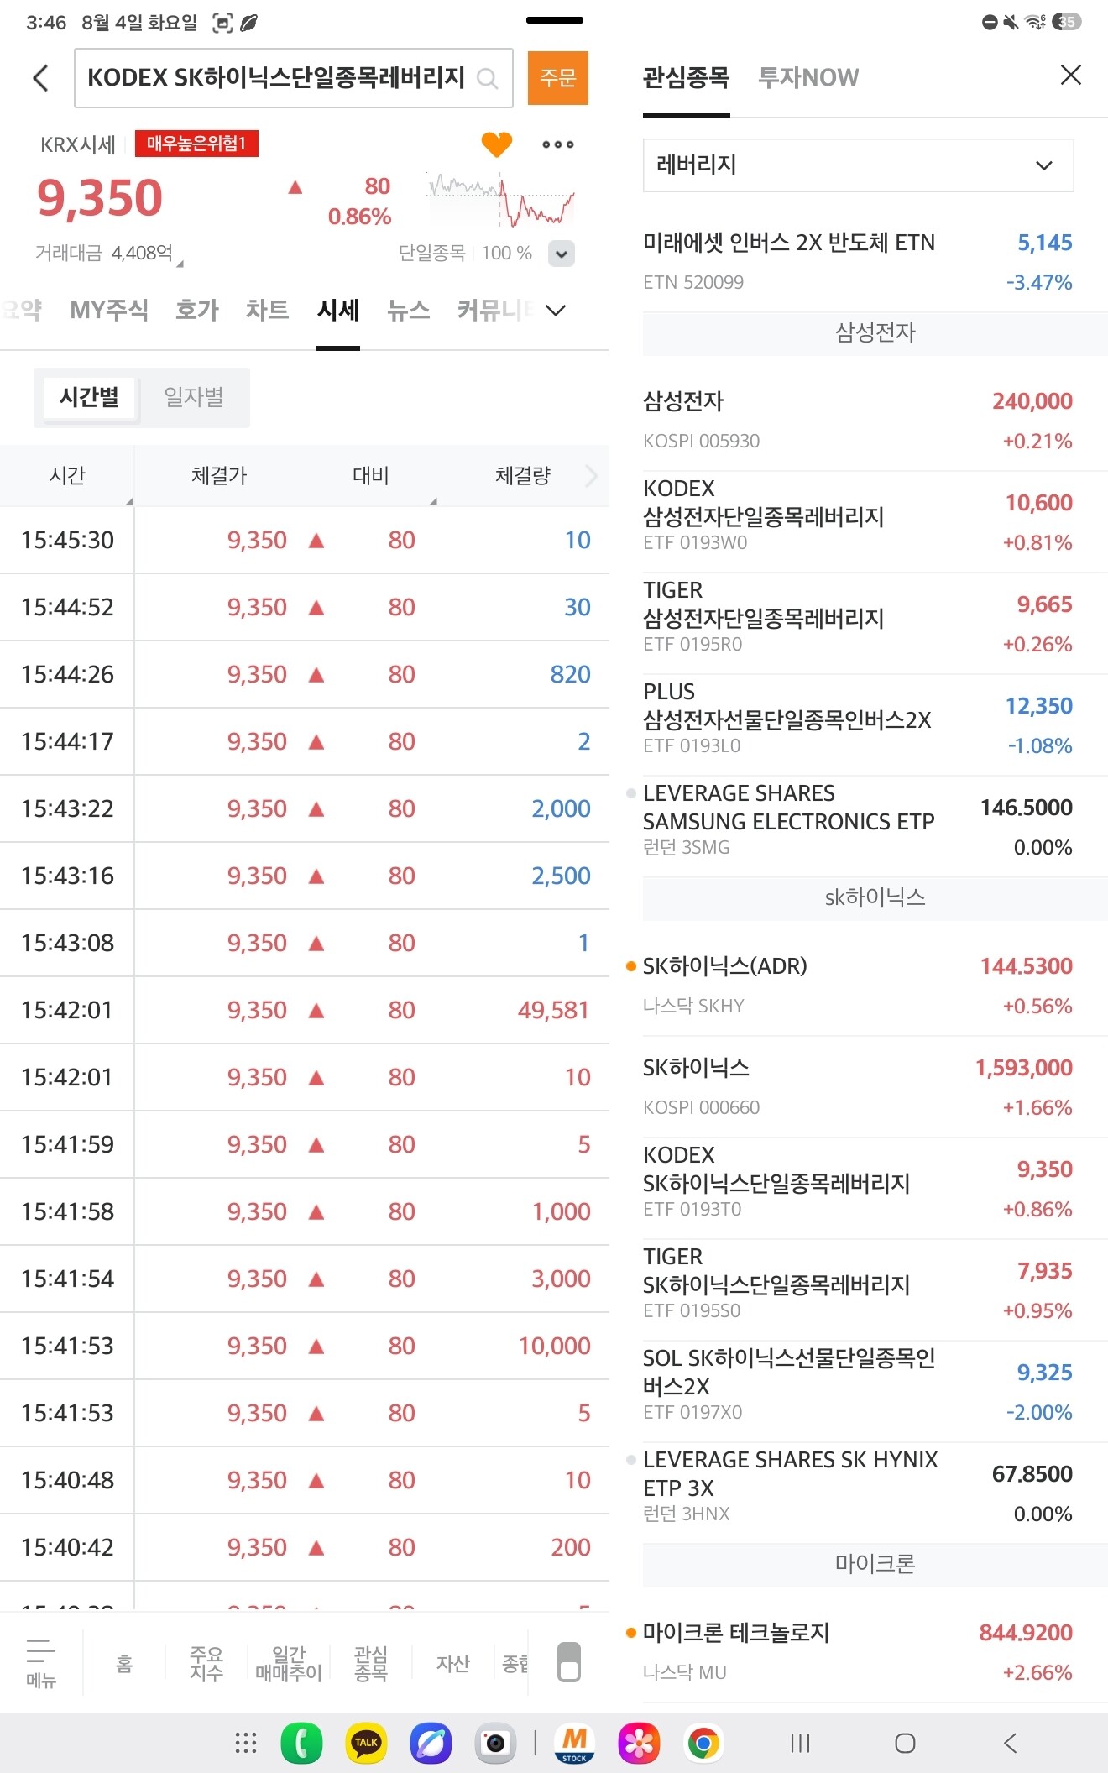Tap the 체결량 column header
This screenshot has height=1773, width=1108.
tap(522, 476)
